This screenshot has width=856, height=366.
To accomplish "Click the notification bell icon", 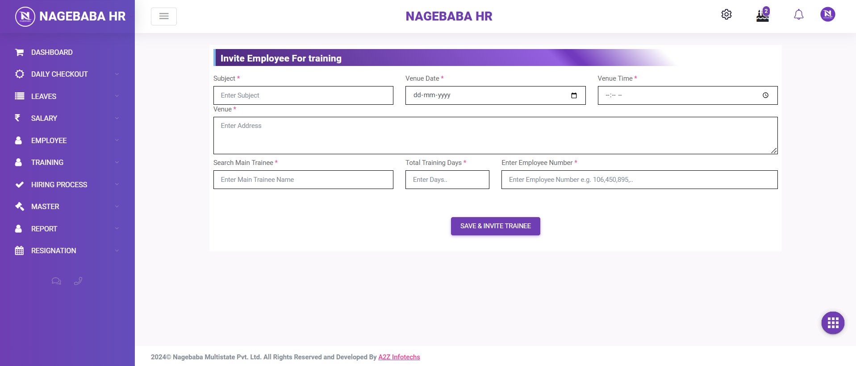I will [798, 15].
